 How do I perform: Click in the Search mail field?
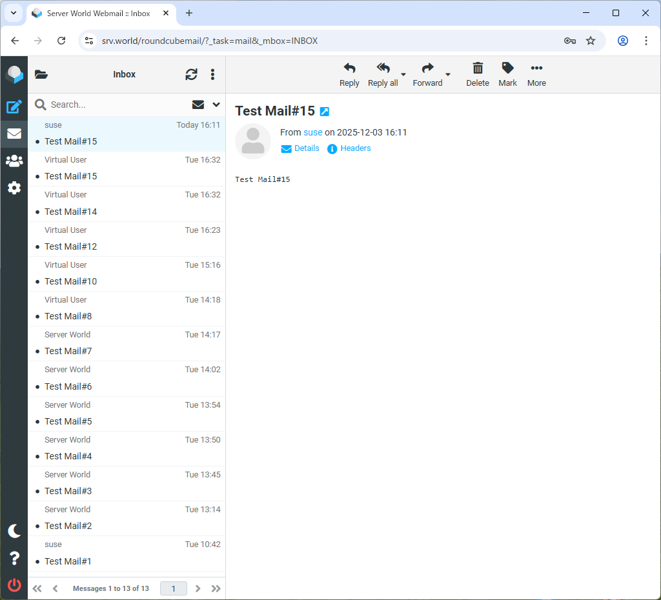pyautogui.click(x=116, y=105)
